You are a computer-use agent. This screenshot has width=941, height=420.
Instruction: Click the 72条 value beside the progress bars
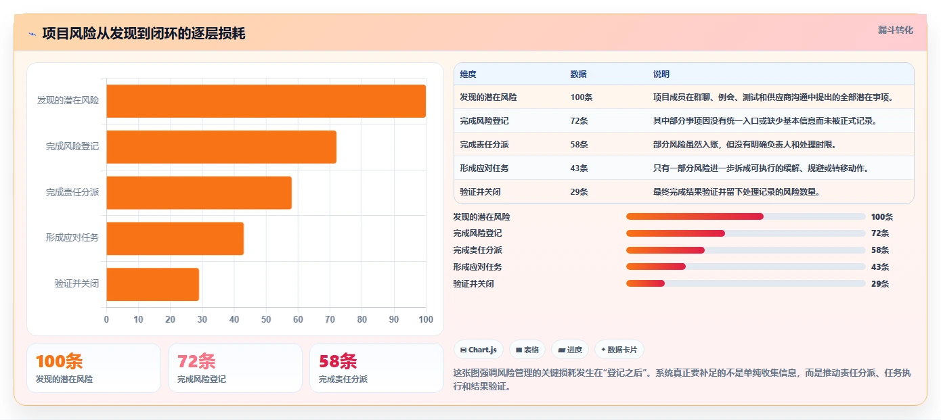point(880,233)
